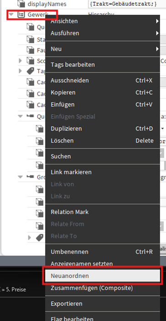
Task: Click Suchen in the context menu
Action: [102, 157]
